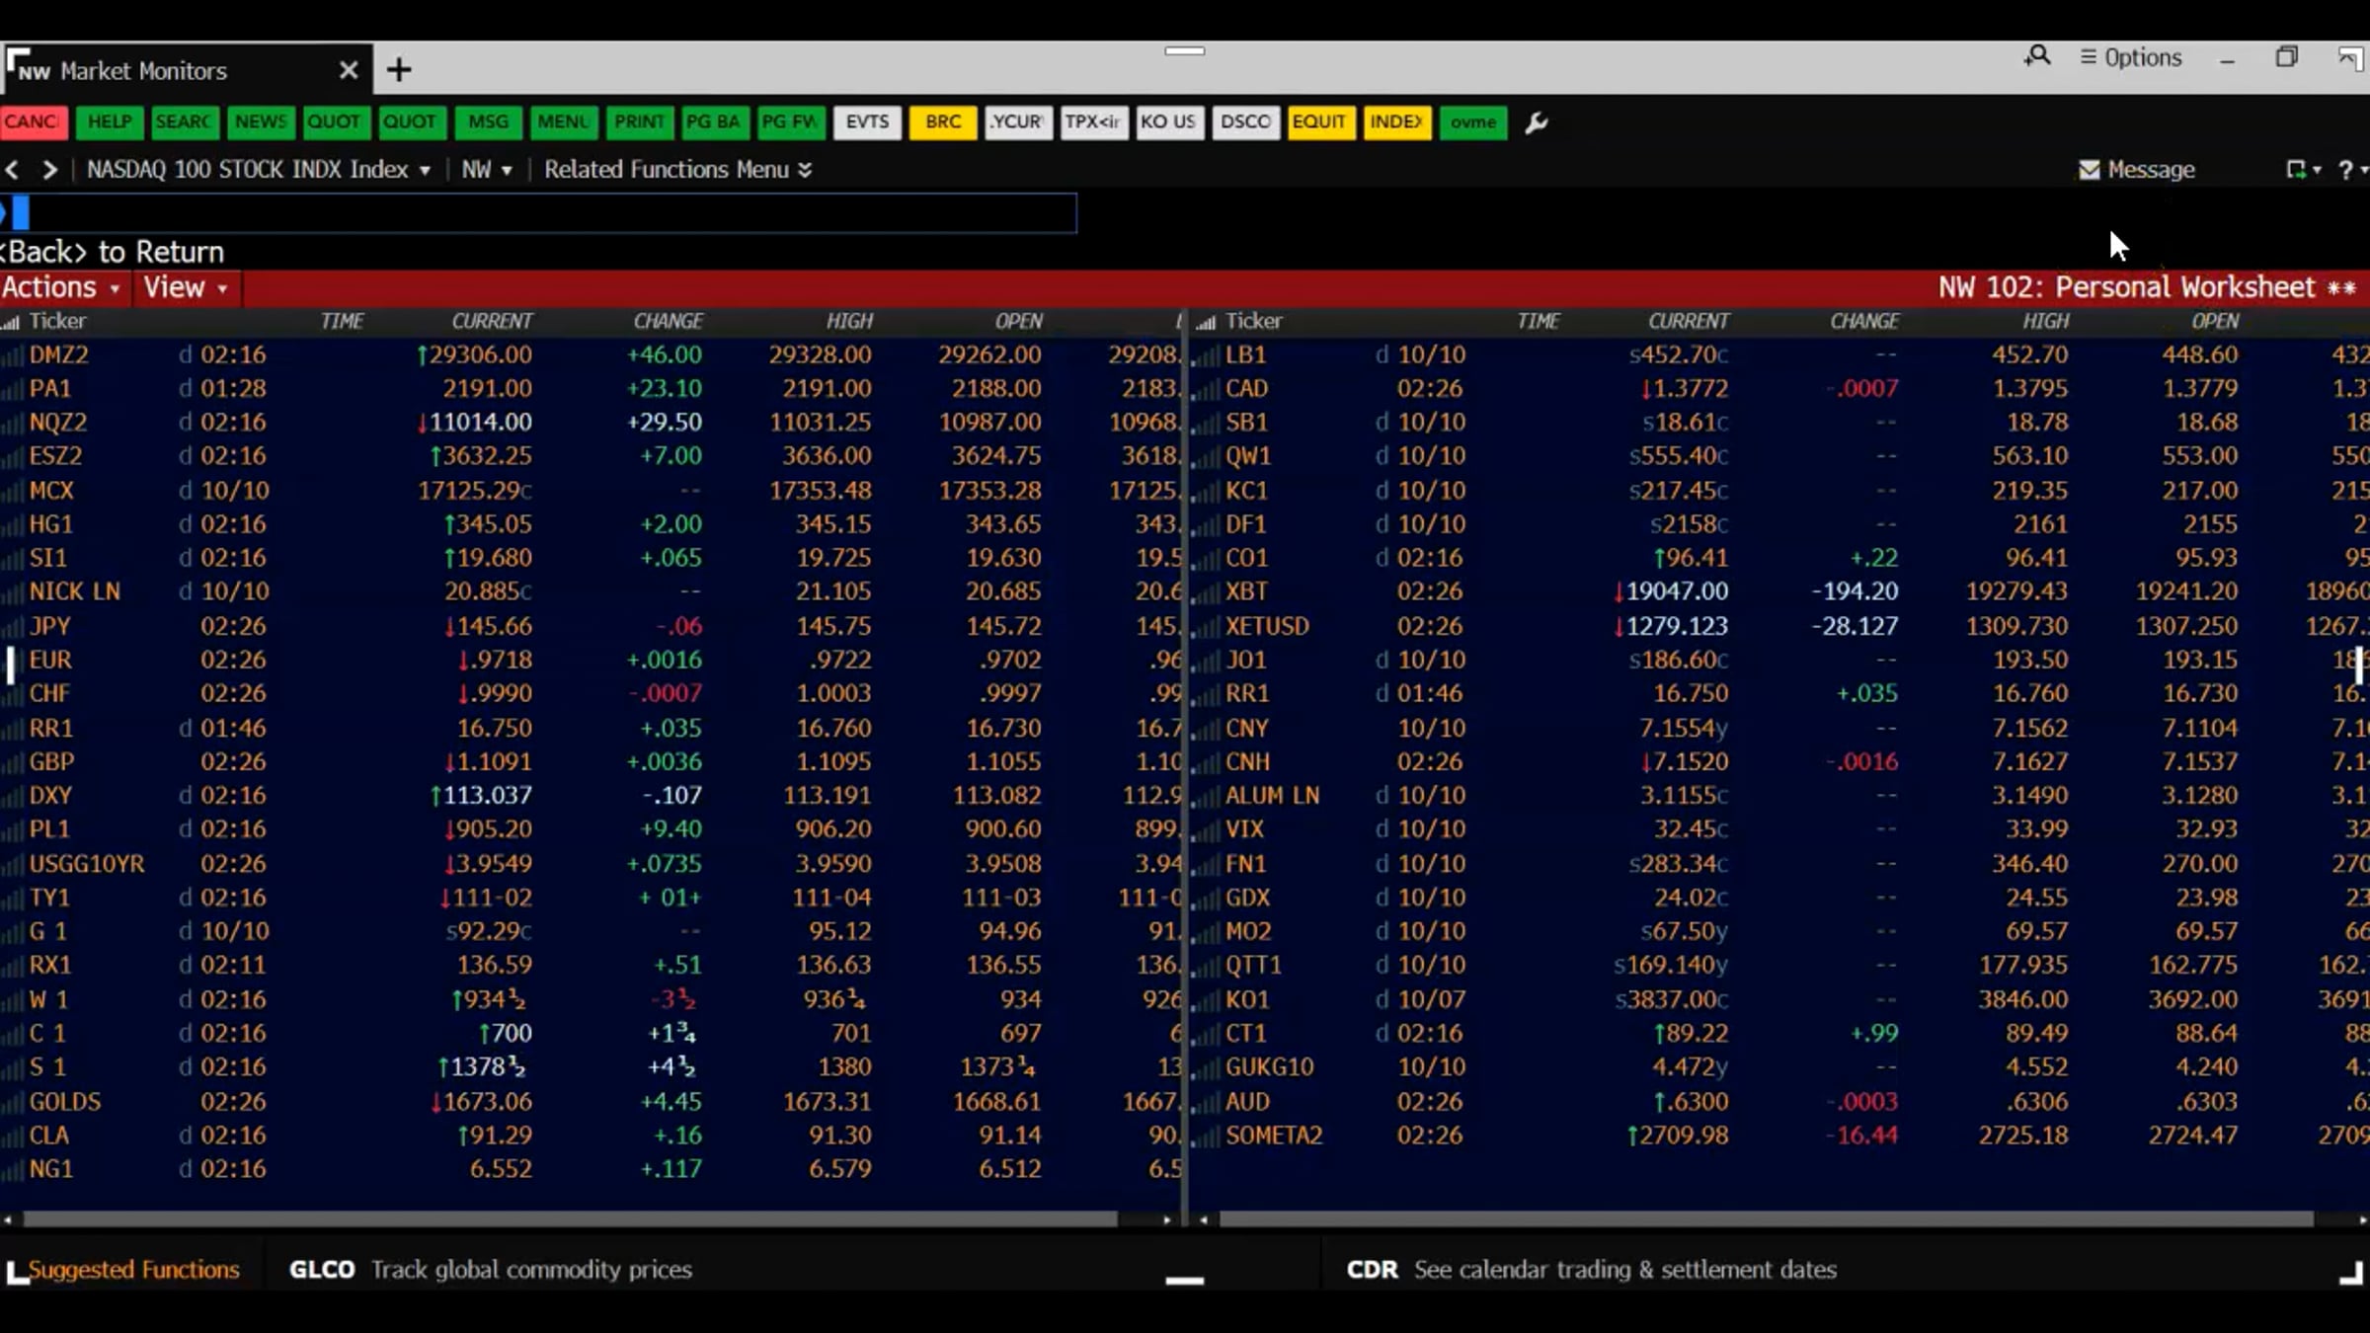Select the GOLDS ticker row

pyautogui.click(x=591, y=1102)
